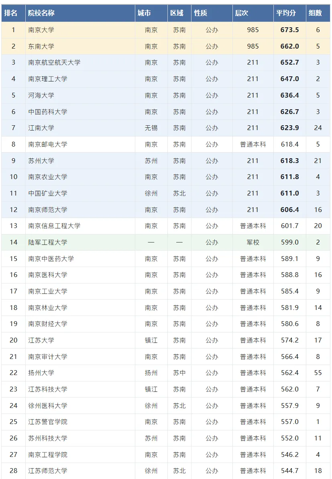The height and width of the screenshot is (479, 332).
Task: Select the 南京理工大学 cell
Action: (x=80, y=79)
